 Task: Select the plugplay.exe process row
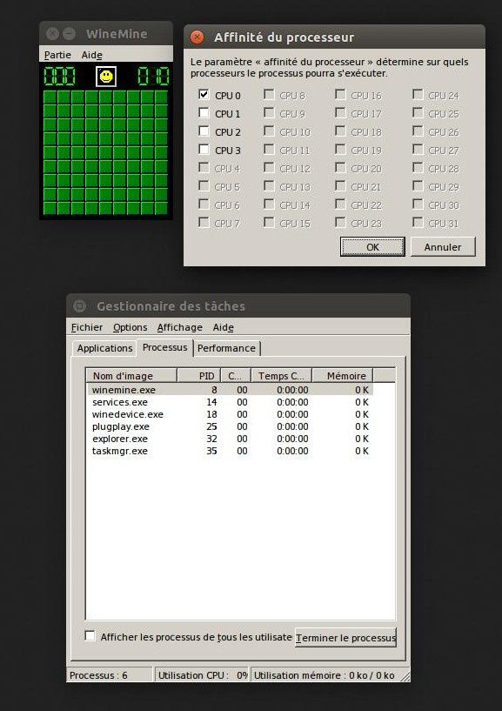[230, 426]
